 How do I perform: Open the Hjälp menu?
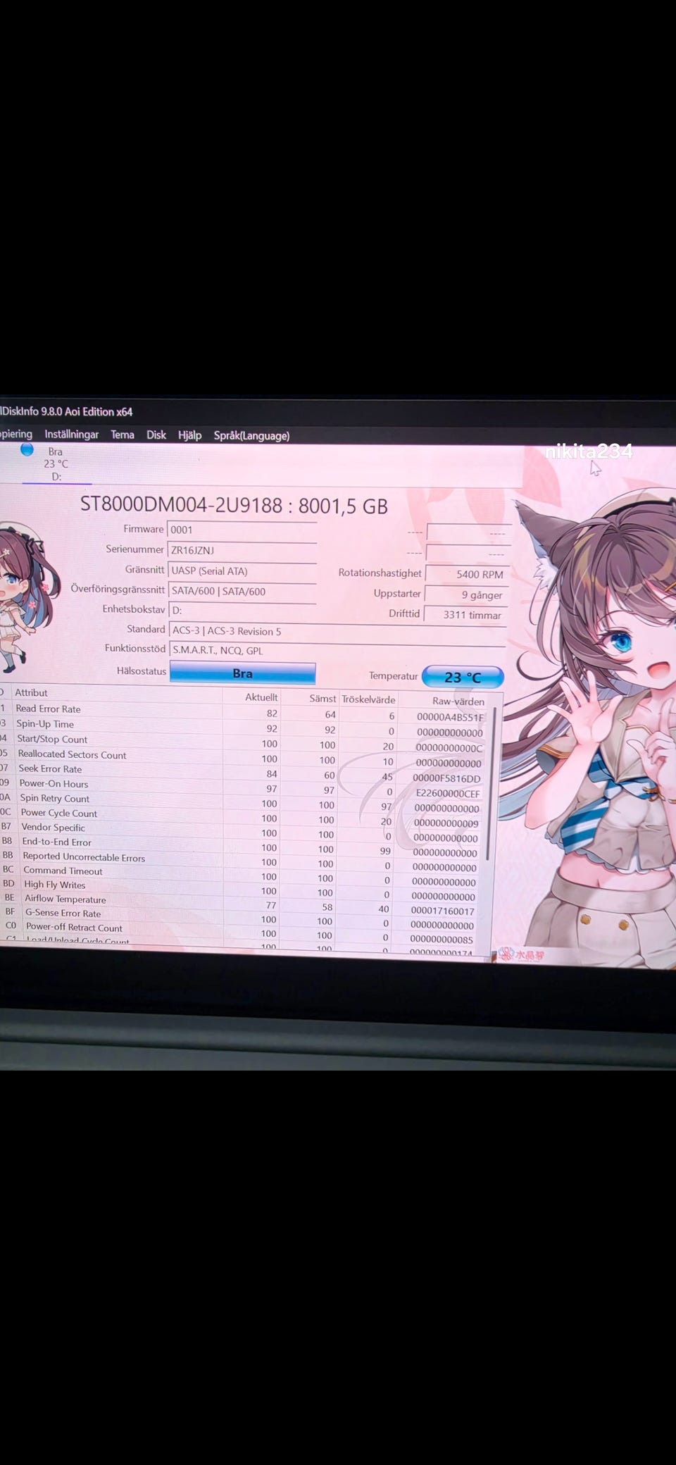[x=190, y=435]
